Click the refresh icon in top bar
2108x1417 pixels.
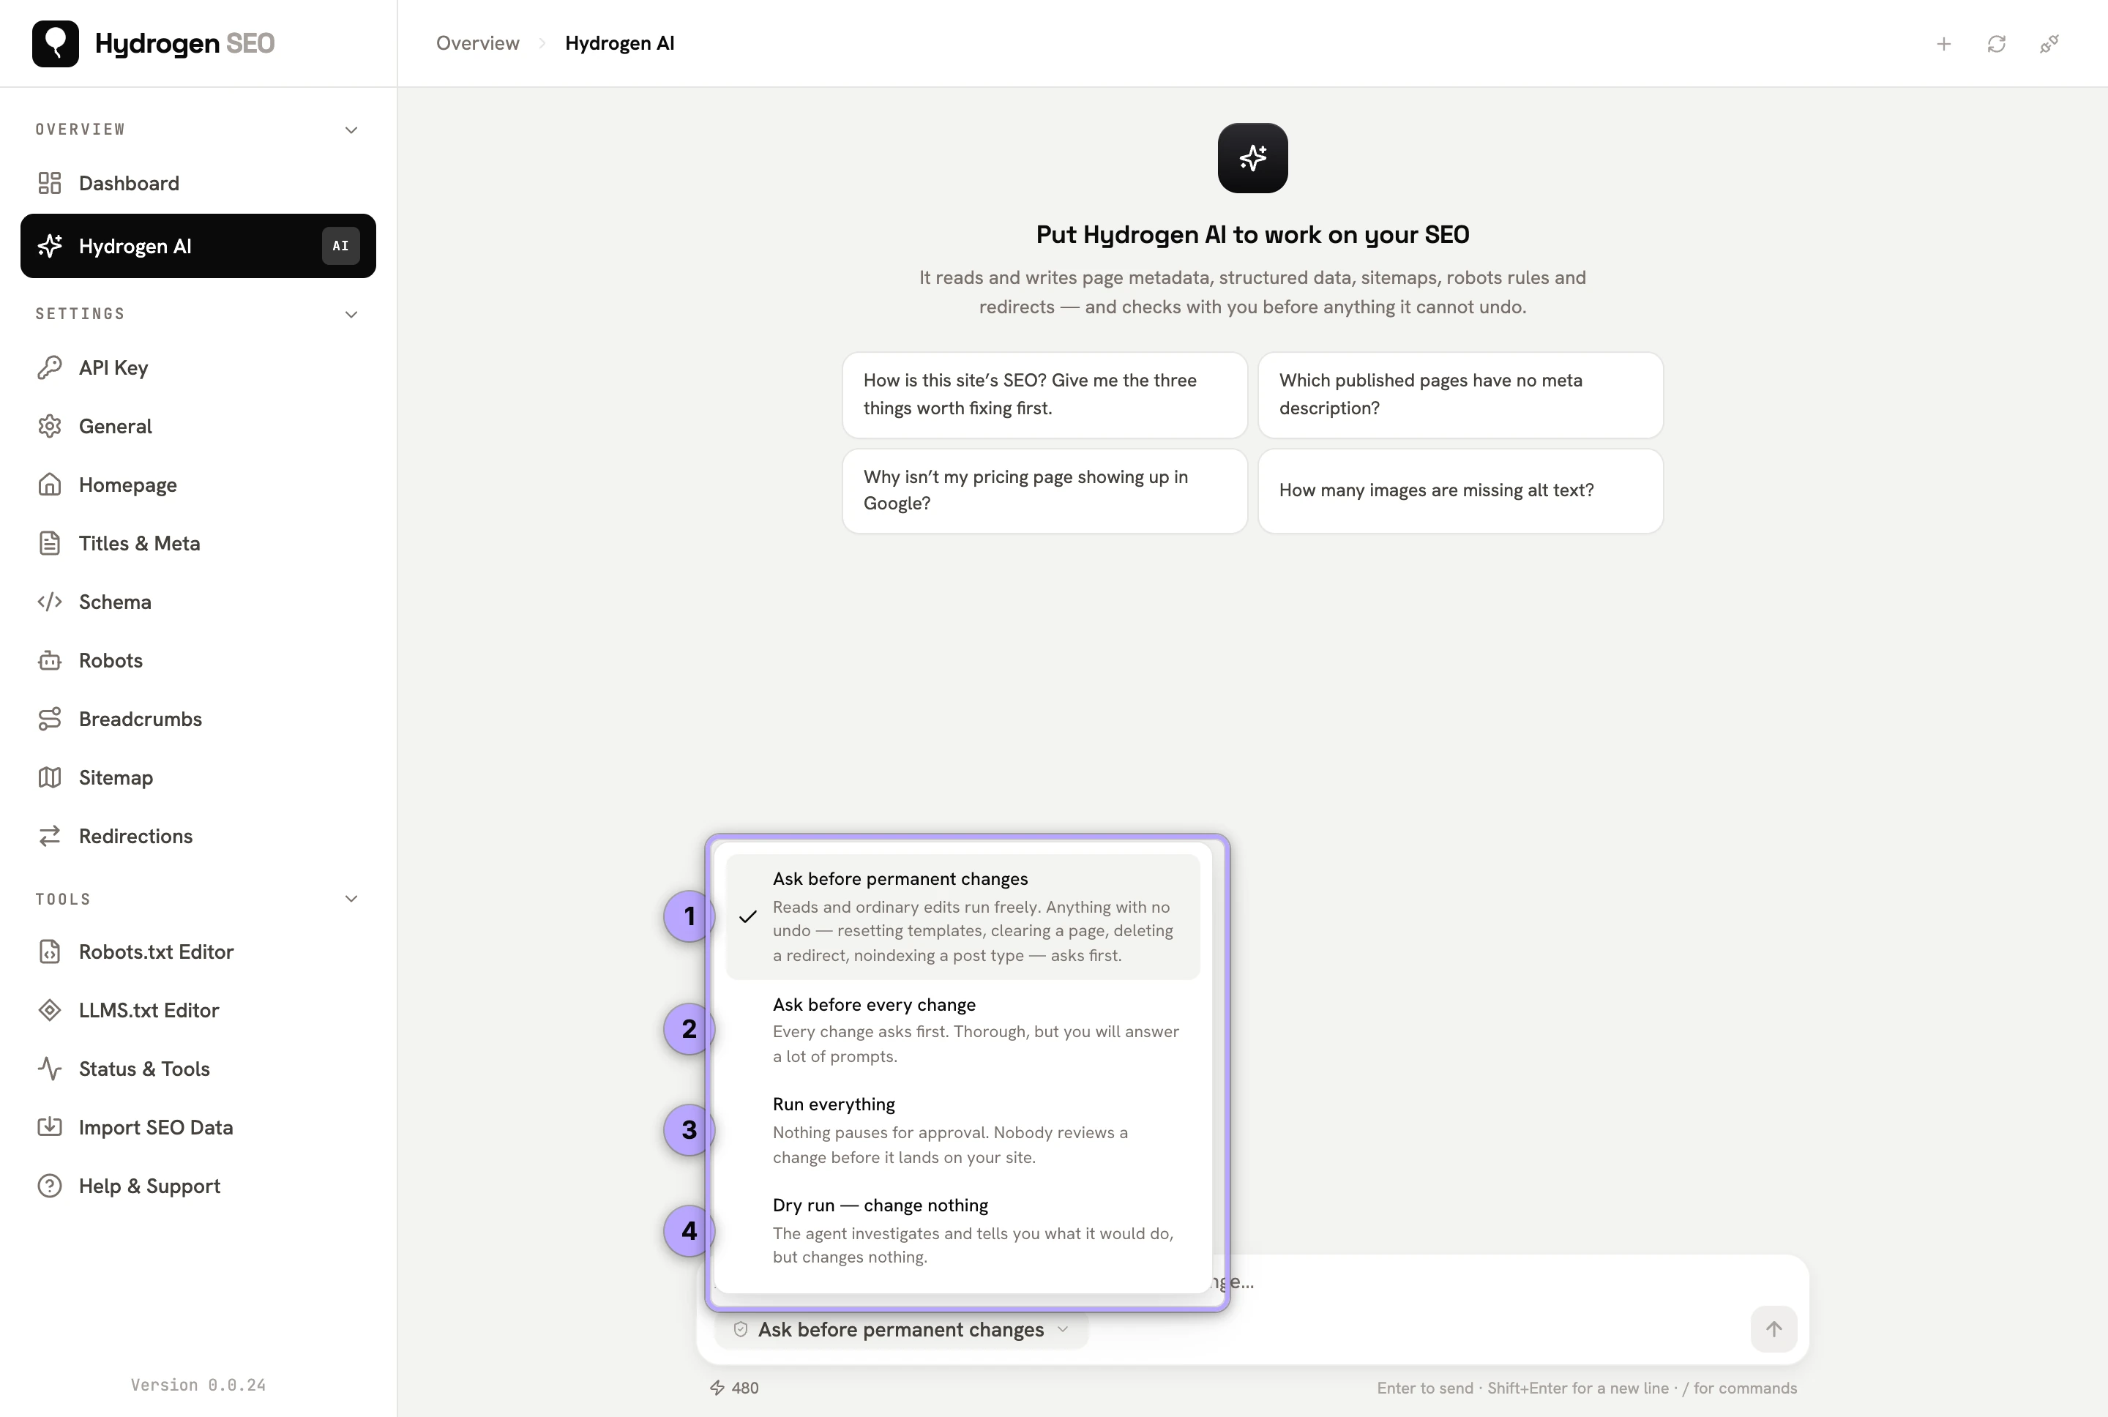click(x=1997, y=43)
